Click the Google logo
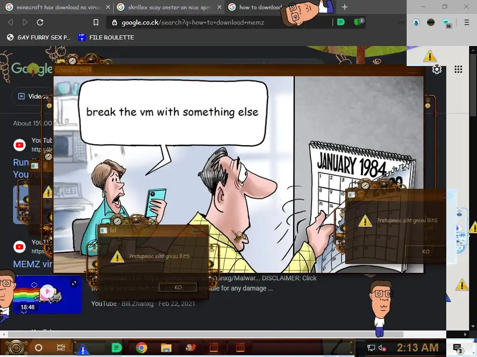The height and width of the screenshot is (357, 477). pyautogui.click(x=32, y=69)
